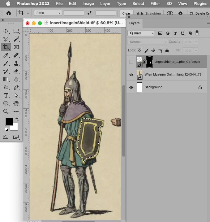Viewport: 210px width, 222px height.
Task: Select the Crop tool in toolbox
Action: (x=6, y=47)
